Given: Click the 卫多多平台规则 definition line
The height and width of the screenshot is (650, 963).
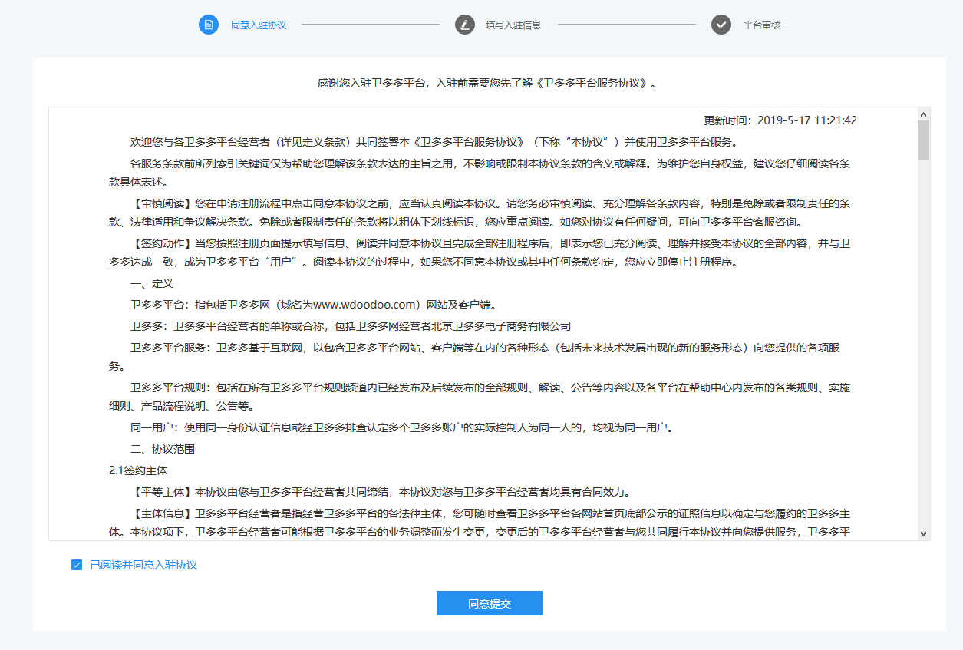Looking at the screenshot, I should tap(480, 397).
